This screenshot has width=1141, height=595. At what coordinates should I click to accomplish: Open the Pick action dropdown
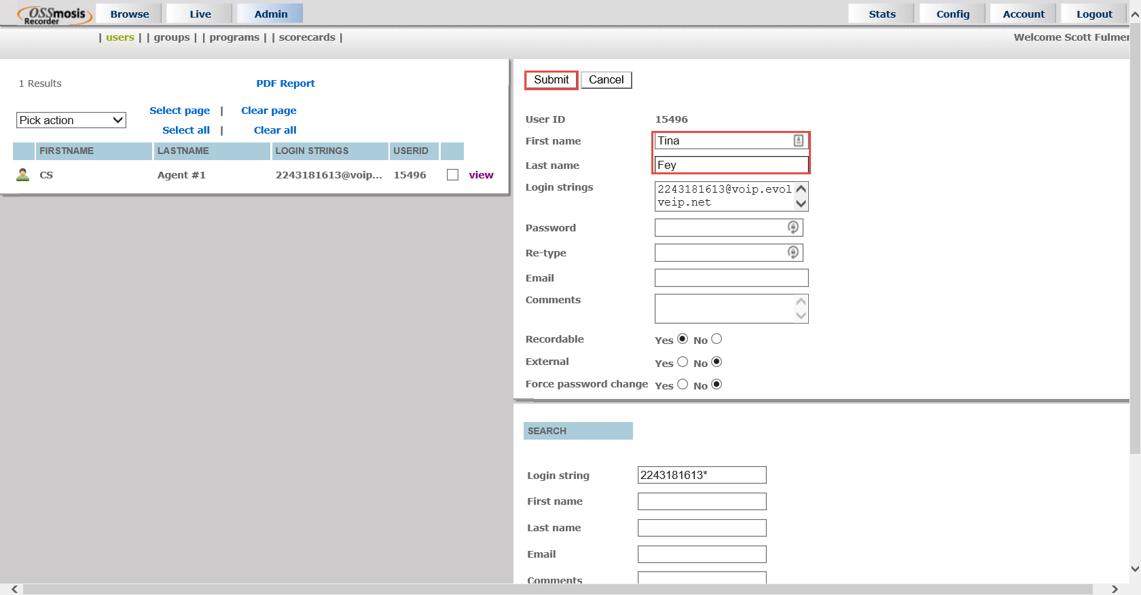point(71,120)
